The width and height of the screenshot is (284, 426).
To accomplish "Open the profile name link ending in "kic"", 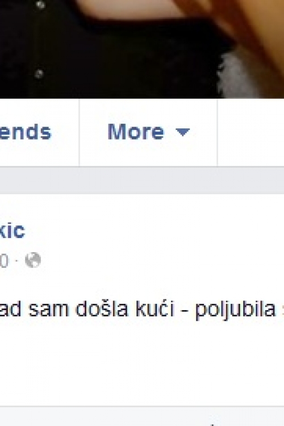I will click(x=12, y=231).
